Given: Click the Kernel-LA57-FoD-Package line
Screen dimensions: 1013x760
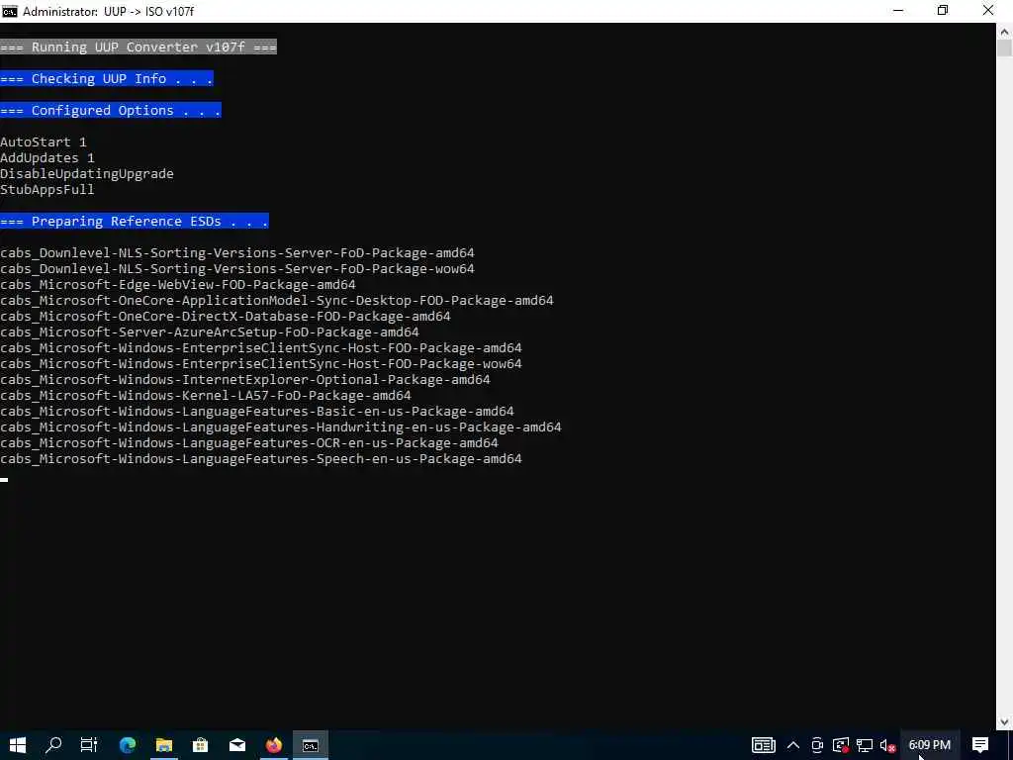Looking at the screenshot, I should pos(206,395).
